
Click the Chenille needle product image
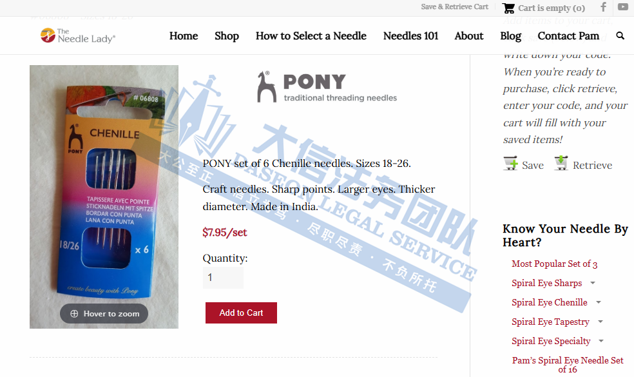click(x=104, y=197)
